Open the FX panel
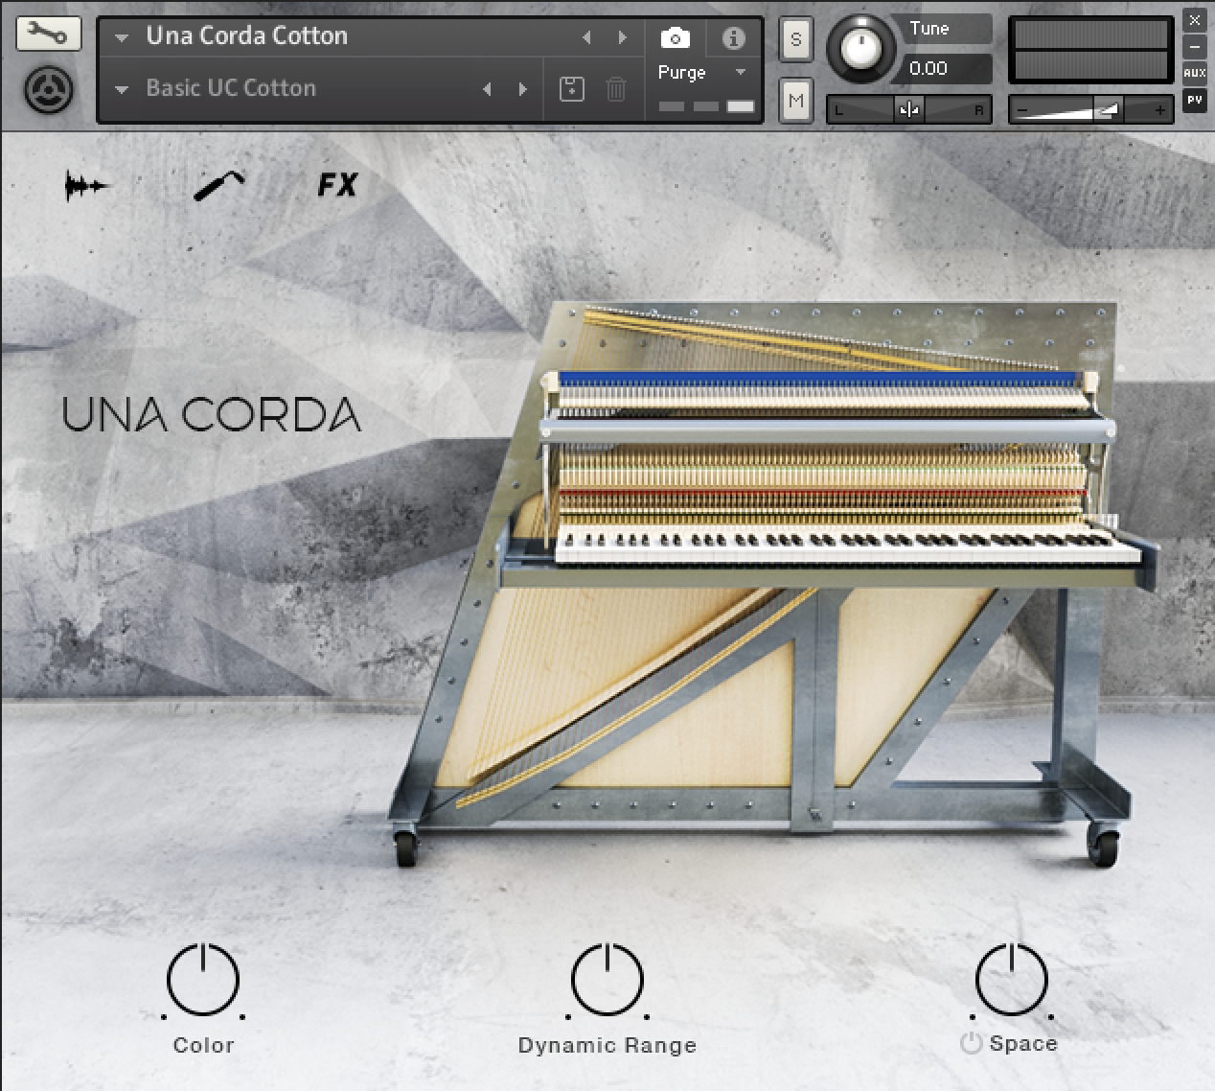This screenshot has width=1215, height=1091. (337, 184)
